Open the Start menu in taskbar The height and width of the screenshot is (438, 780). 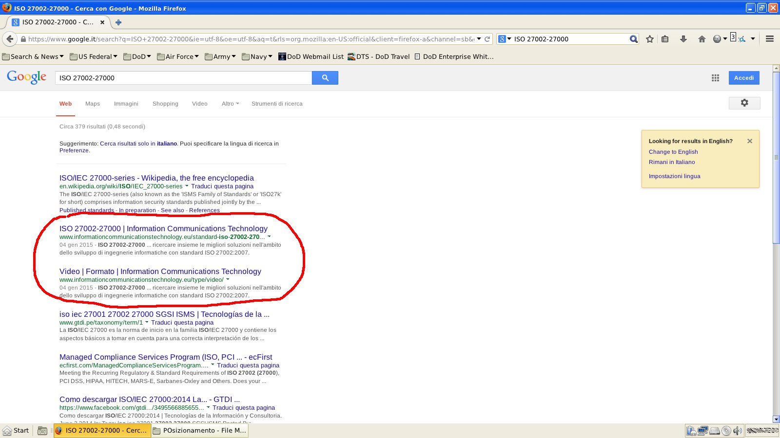[x=16, y=431]
